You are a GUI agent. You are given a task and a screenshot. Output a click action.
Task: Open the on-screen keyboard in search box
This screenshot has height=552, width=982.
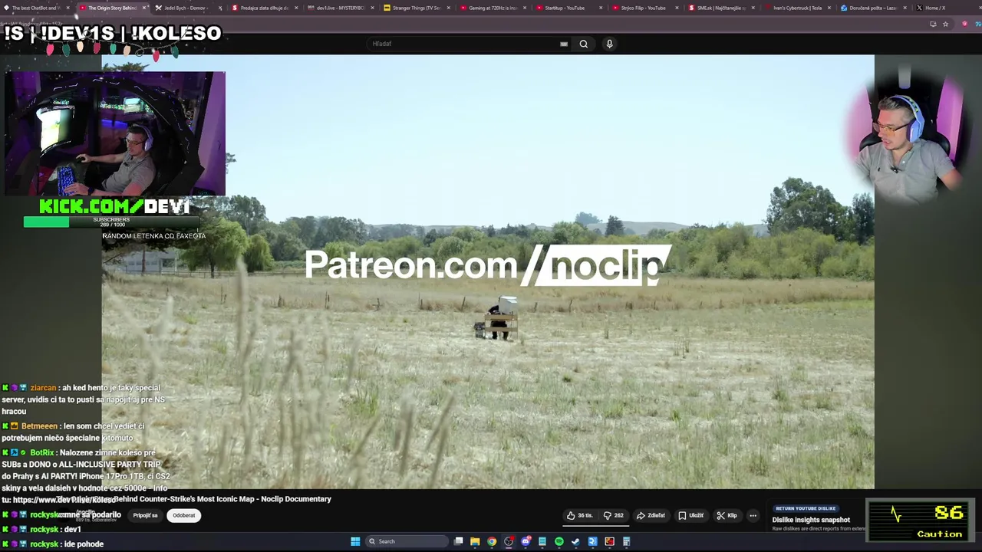(564, 44)
